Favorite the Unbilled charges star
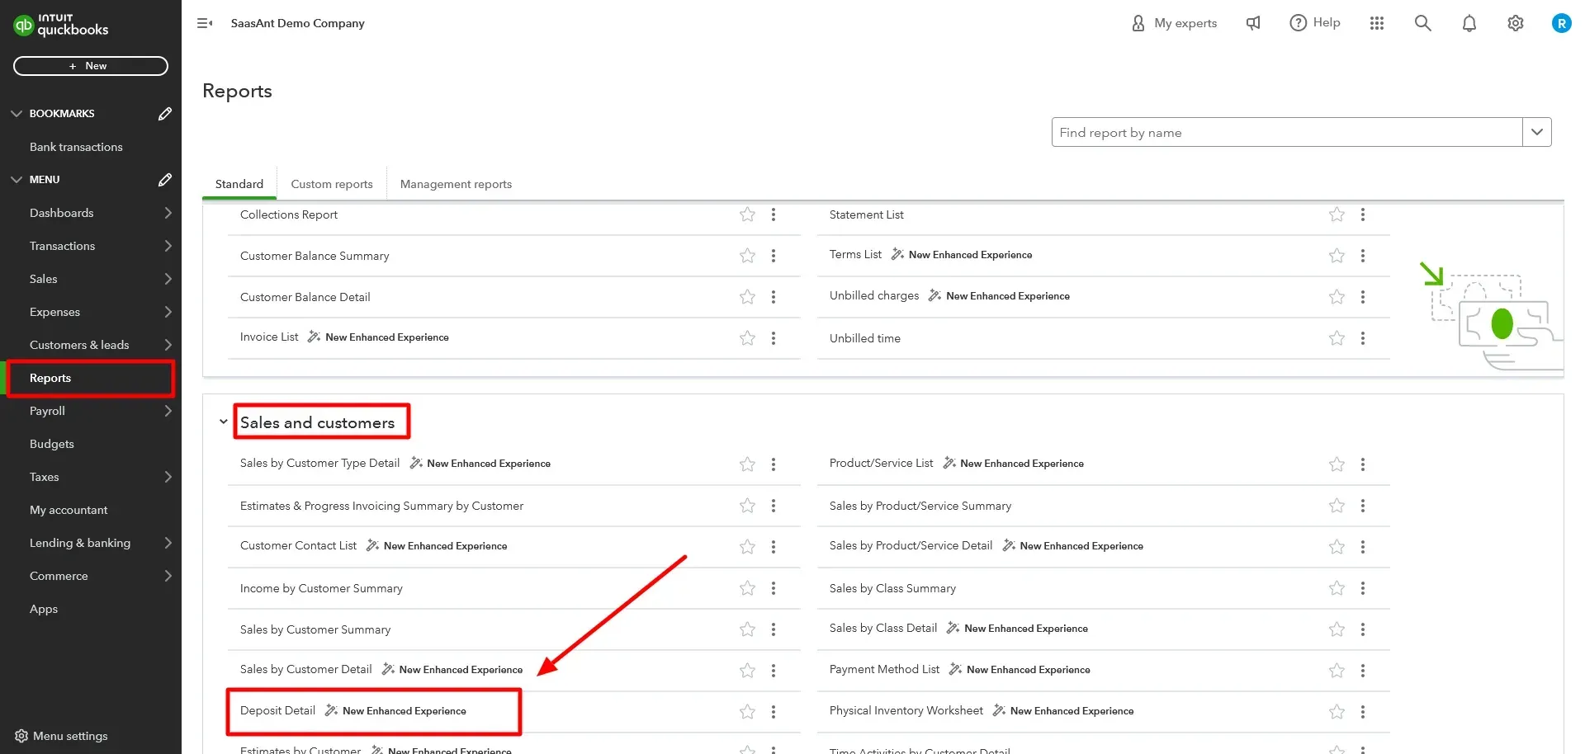1585x754 pixels. (x=1337, y=297)
